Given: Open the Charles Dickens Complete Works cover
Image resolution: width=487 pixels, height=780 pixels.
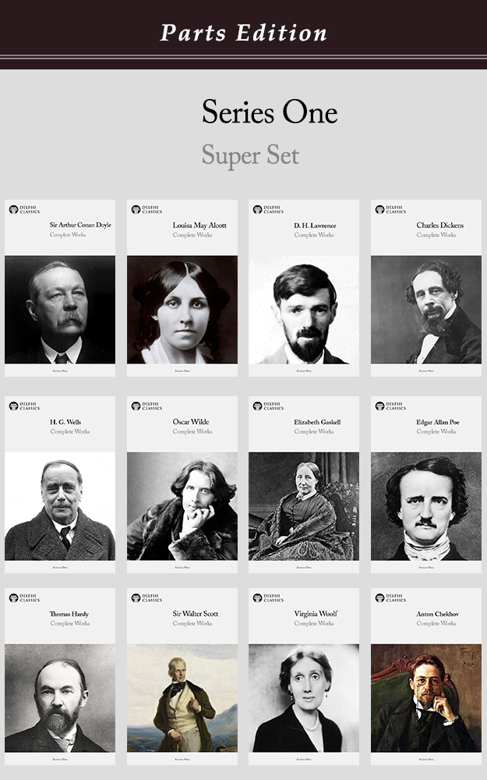Looking at the screenshot, I should coord(426,288).
